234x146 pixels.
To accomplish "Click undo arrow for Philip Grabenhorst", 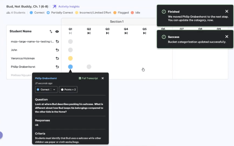I will pos(57,67).
